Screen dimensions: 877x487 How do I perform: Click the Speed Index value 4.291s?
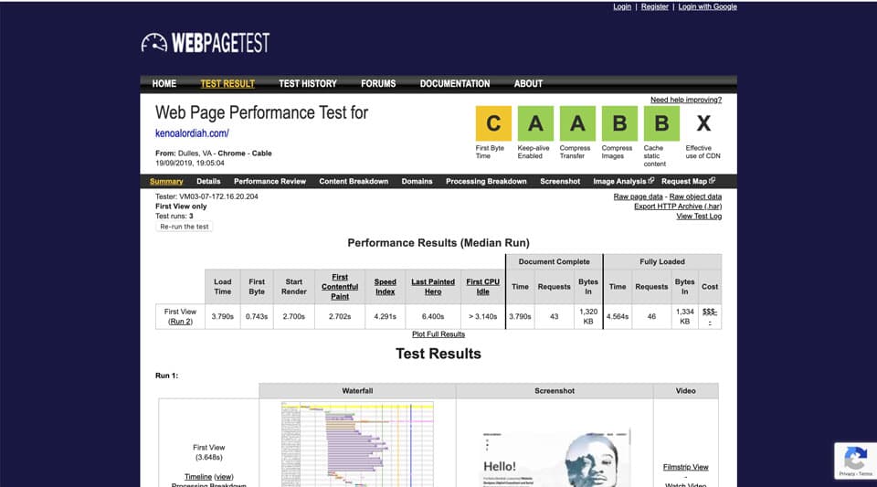click(385, 316)
